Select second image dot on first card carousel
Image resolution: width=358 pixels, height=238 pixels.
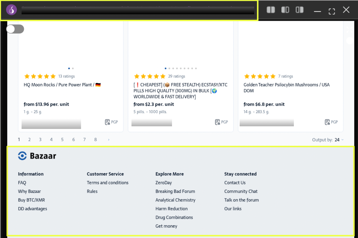coord(73,69)
